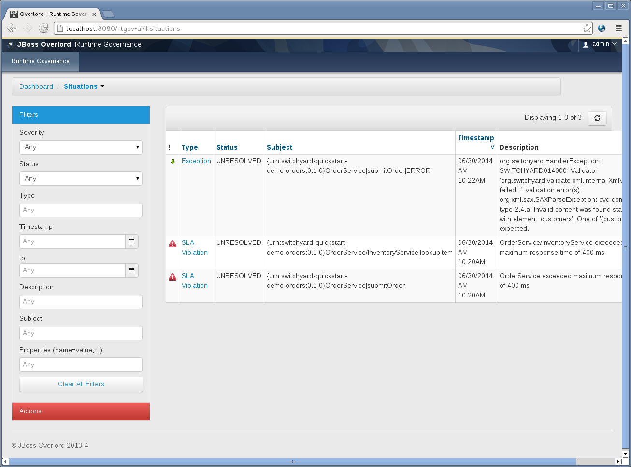Sort by the Timestamp column header
This screenshot has width=631, height=467.
click(x=475, y=138)
